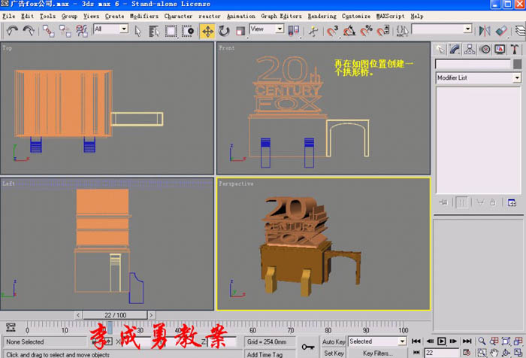Screen dimensions: 526x358
Task: Switch to the Hierarchy command panel tab
Action: point(470,50)
